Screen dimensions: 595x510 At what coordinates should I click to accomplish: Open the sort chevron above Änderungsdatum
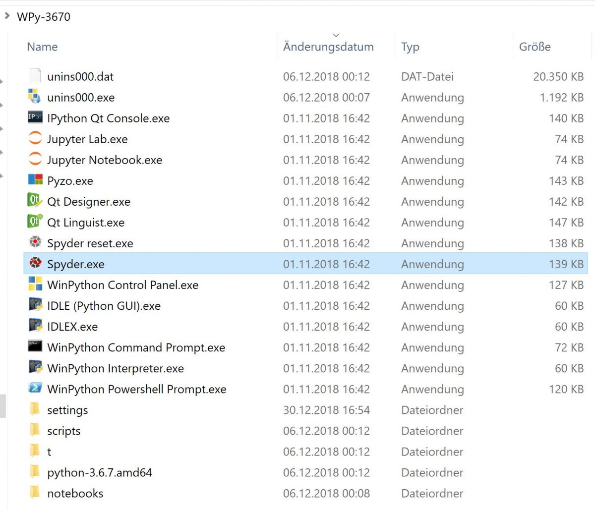pos(336,35)
